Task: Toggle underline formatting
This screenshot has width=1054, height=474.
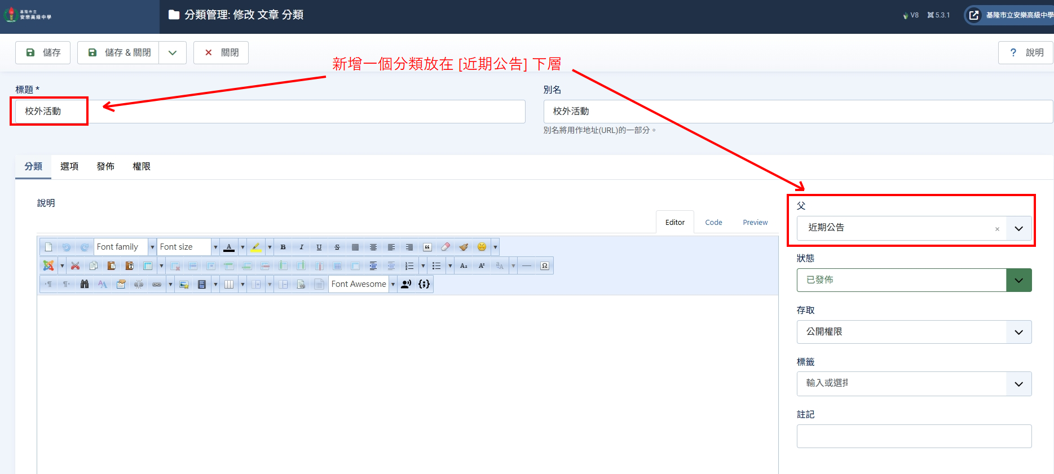Action: (x=319, y=247)
